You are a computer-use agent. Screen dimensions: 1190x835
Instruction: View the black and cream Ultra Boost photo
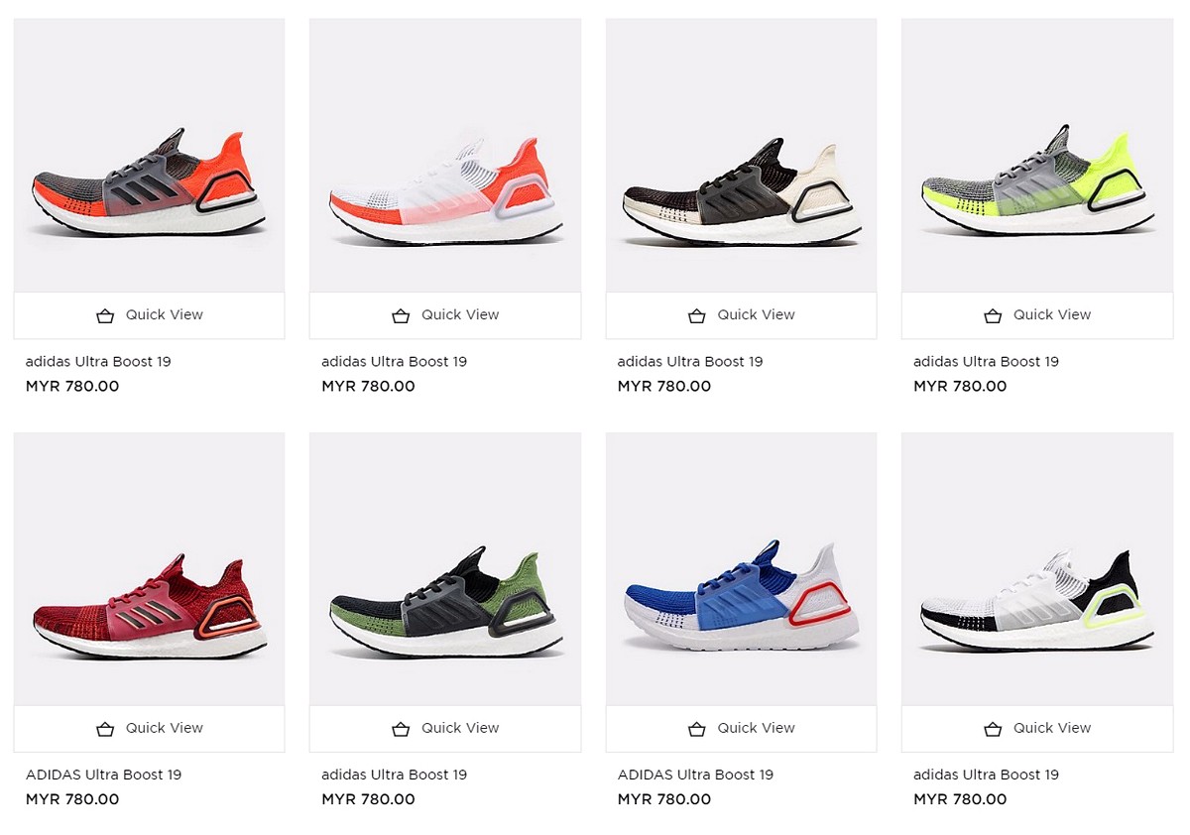(741, 155)
